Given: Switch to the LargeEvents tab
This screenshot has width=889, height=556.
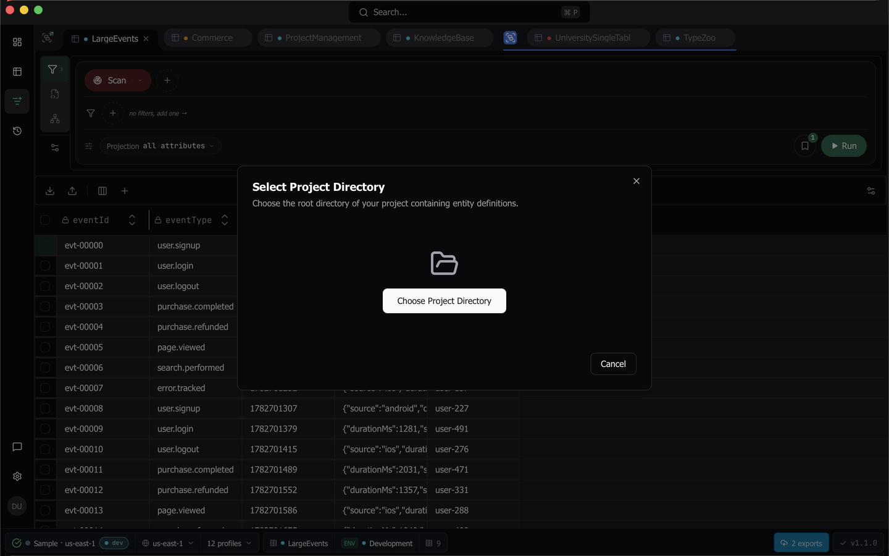Looking at the screenshot, I should (111, 38).
